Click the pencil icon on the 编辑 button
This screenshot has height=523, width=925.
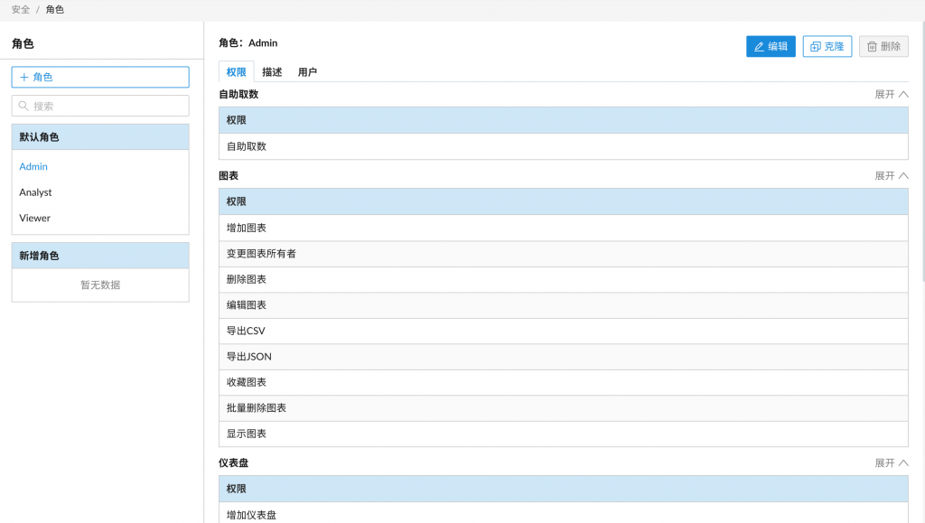pyautogui.click(x=759, y=47)
